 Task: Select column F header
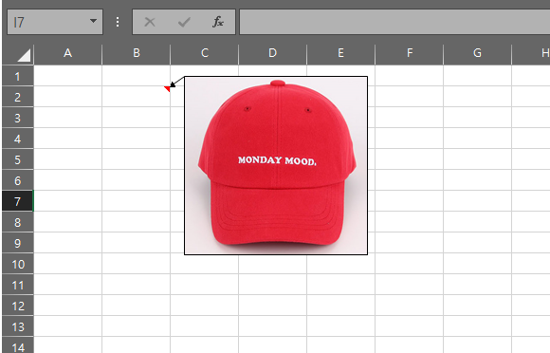pos(410,53)
